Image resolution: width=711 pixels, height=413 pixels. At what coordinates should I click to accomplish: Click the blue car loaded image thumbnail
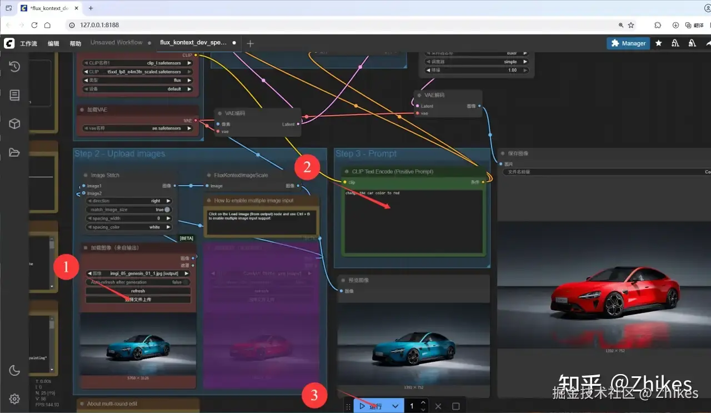pyautogui.click(x=138, y=344)
